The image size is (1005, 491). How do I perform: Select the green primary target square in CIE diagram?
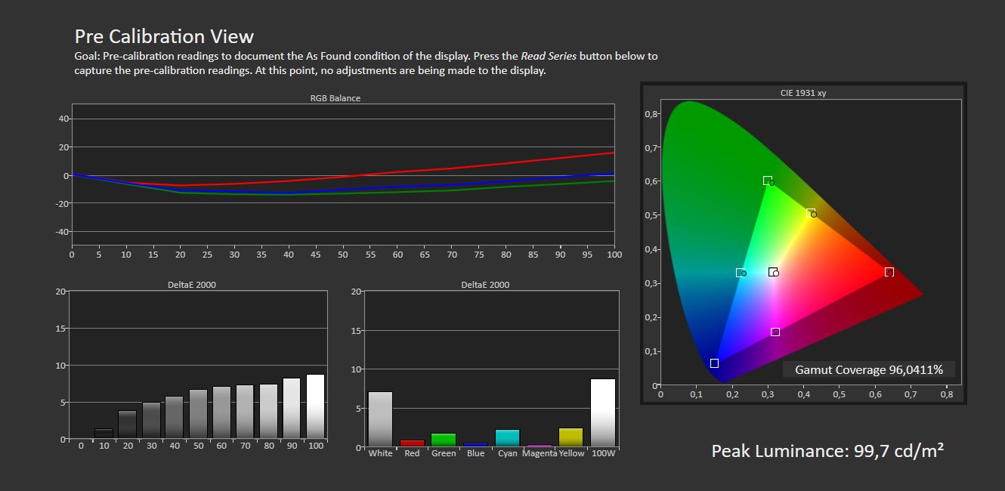coord(767,181)
